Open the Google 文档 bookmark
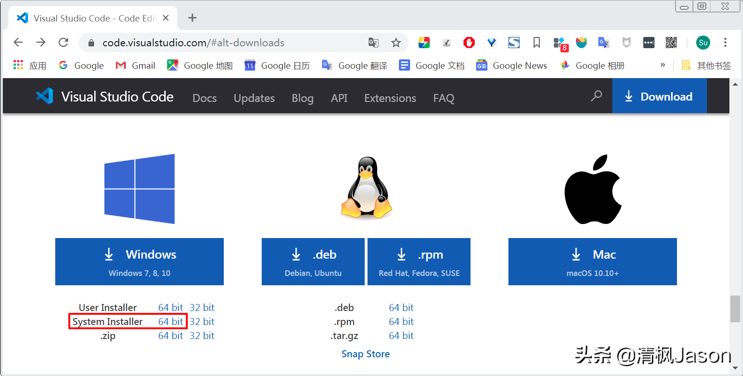Viewport: 743px width, 376px height. (432, 65)
